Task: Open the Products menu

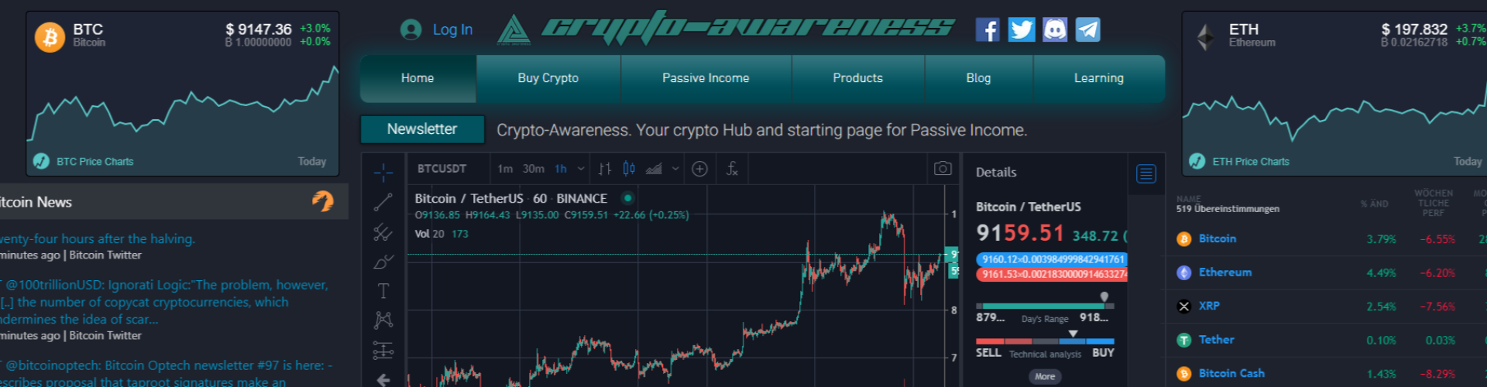Action: [858, 78]
